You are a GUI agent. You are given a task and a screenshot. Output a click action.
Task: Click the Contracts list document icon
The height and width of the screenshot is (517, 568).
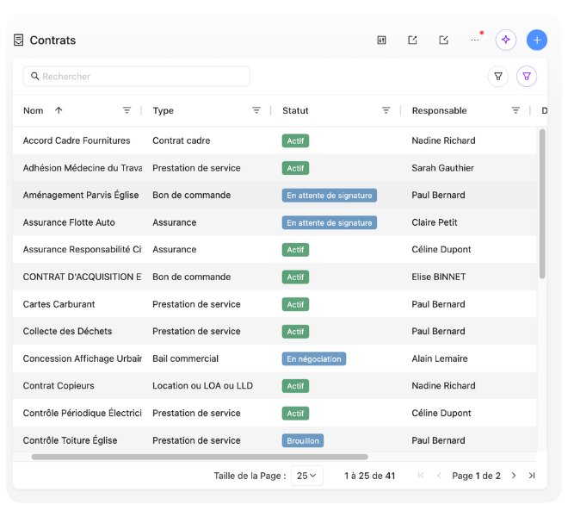tap(18, 40)
